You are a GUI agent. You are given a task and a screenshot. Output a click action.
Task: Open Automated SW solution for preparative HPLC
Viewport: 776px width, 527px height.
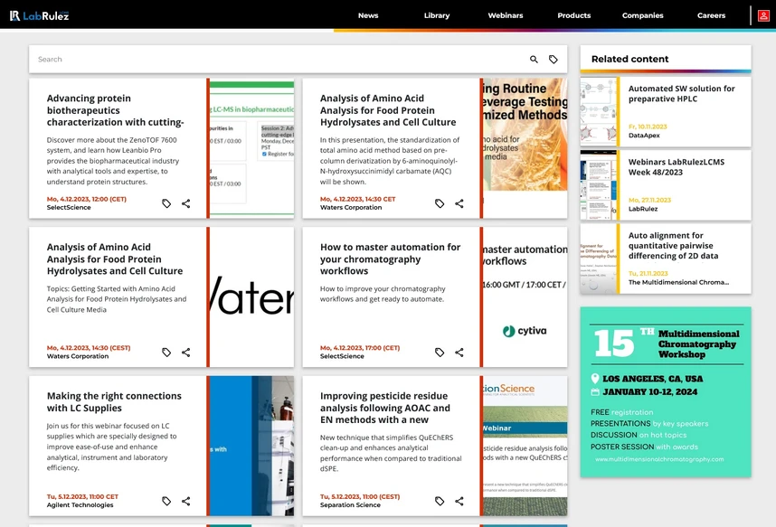681,94
